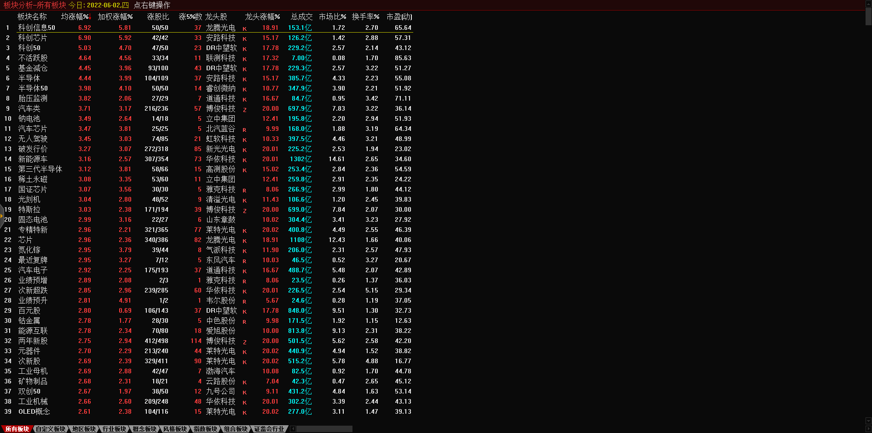Click R marker beside 北汽蓝谷
The height and width of the screenshot is (433, 872).
coord(244,129)
